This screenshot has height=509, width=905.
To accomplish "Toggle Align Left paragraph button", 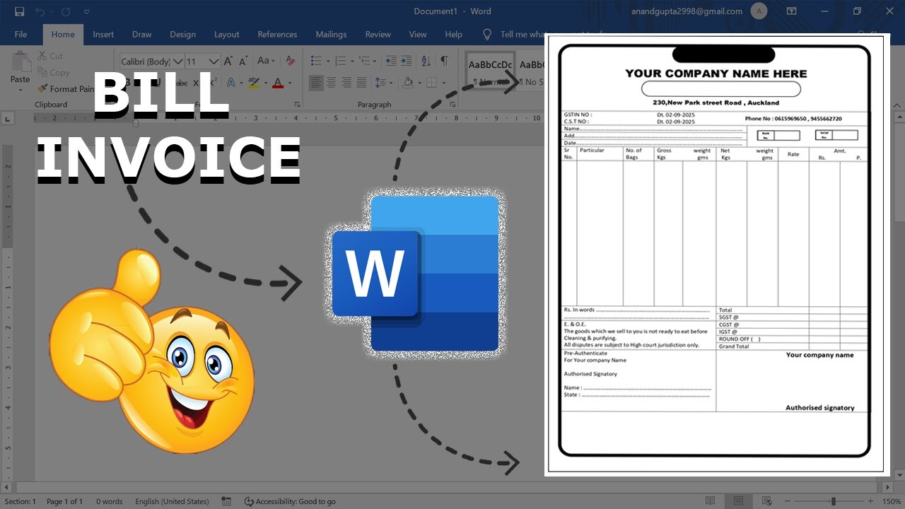I will (x=316, y=83).
